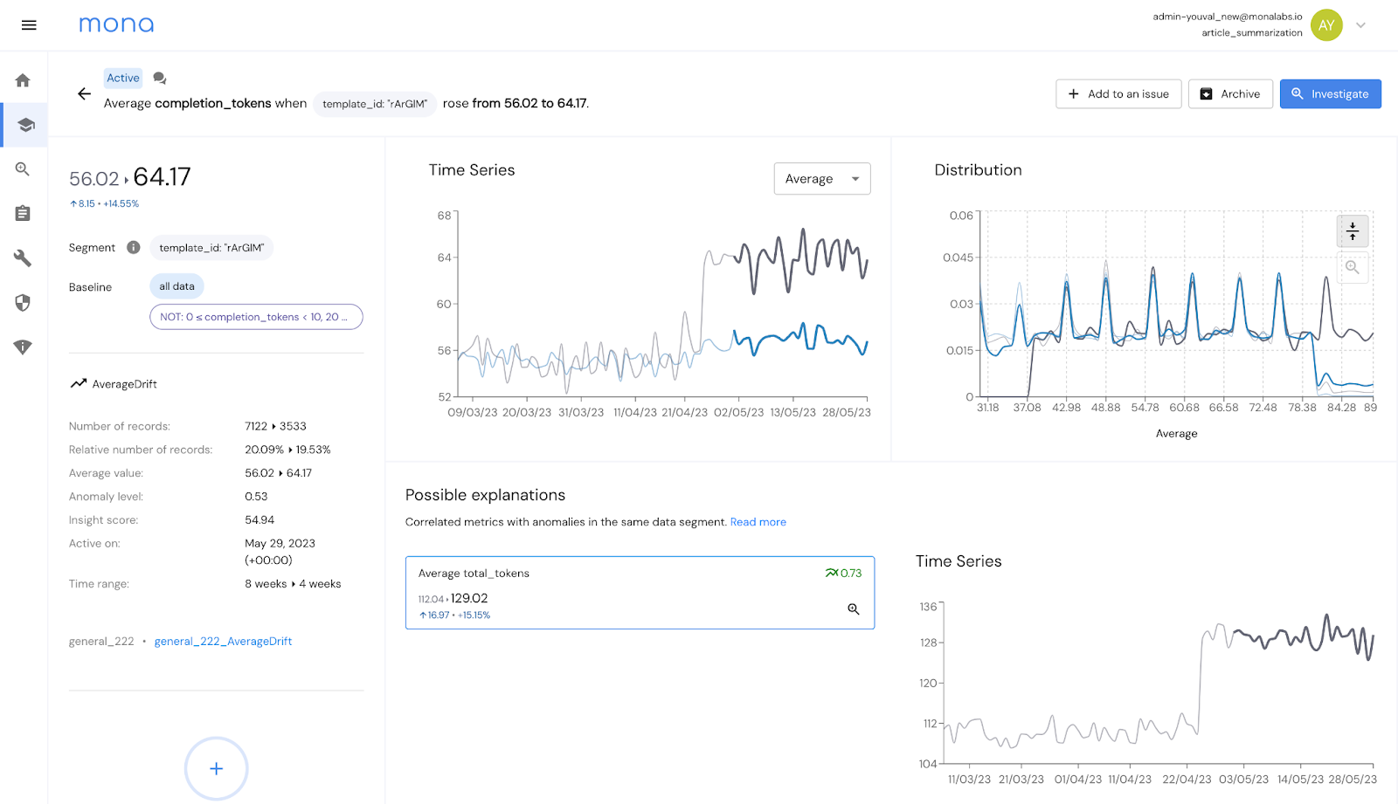Expand the NOT completion_tokens baseline filter
The width and height of the screenshot is (1398, 804).
click(x=256, y=317)
